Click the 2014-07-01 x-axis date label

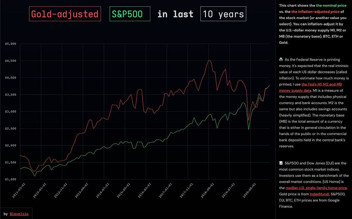[x=102, y=190]
